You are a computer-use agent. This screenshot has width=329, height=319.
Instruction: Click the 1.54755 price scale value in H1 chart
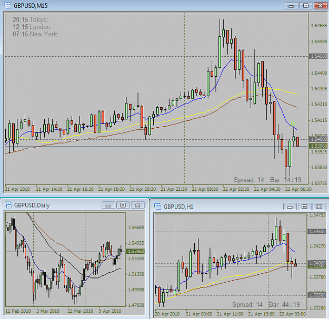click(x=317, y=215)
